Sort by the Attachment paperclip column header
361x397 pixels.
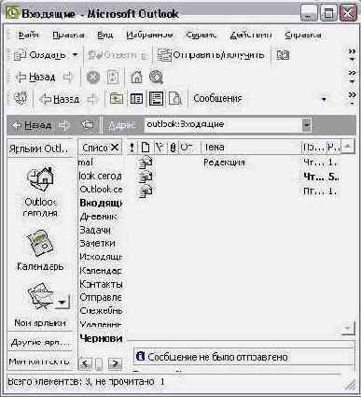[173, 148]
